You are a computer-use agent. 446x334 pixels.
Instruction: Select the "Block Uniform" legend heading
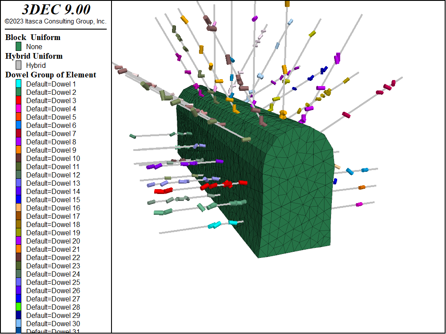coord(33,37)
